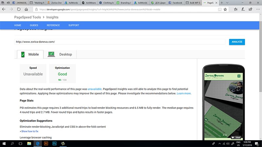Switch to the 'Waiting fo' tab
The height and width of the screenshot is (147, 262).
coord(37,3)
